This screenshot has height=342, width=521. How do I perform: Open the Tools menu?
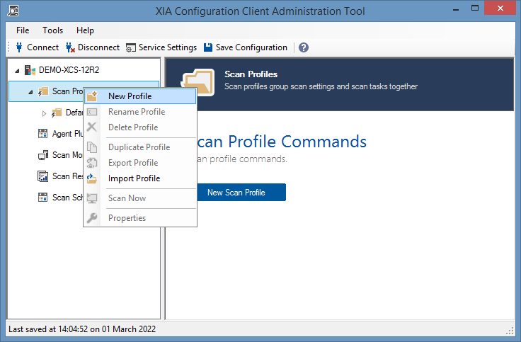[x=52, y=30]
